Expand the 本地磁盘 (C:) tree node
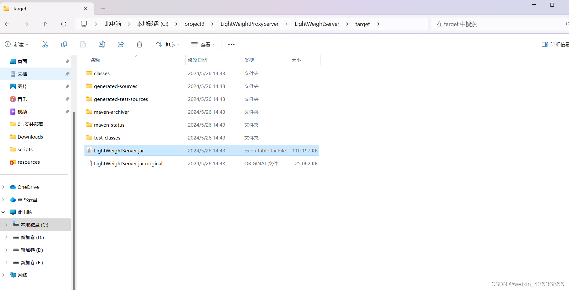Image resolution: width=569 pixels, height=290 pixels. [x=6, y=225]
